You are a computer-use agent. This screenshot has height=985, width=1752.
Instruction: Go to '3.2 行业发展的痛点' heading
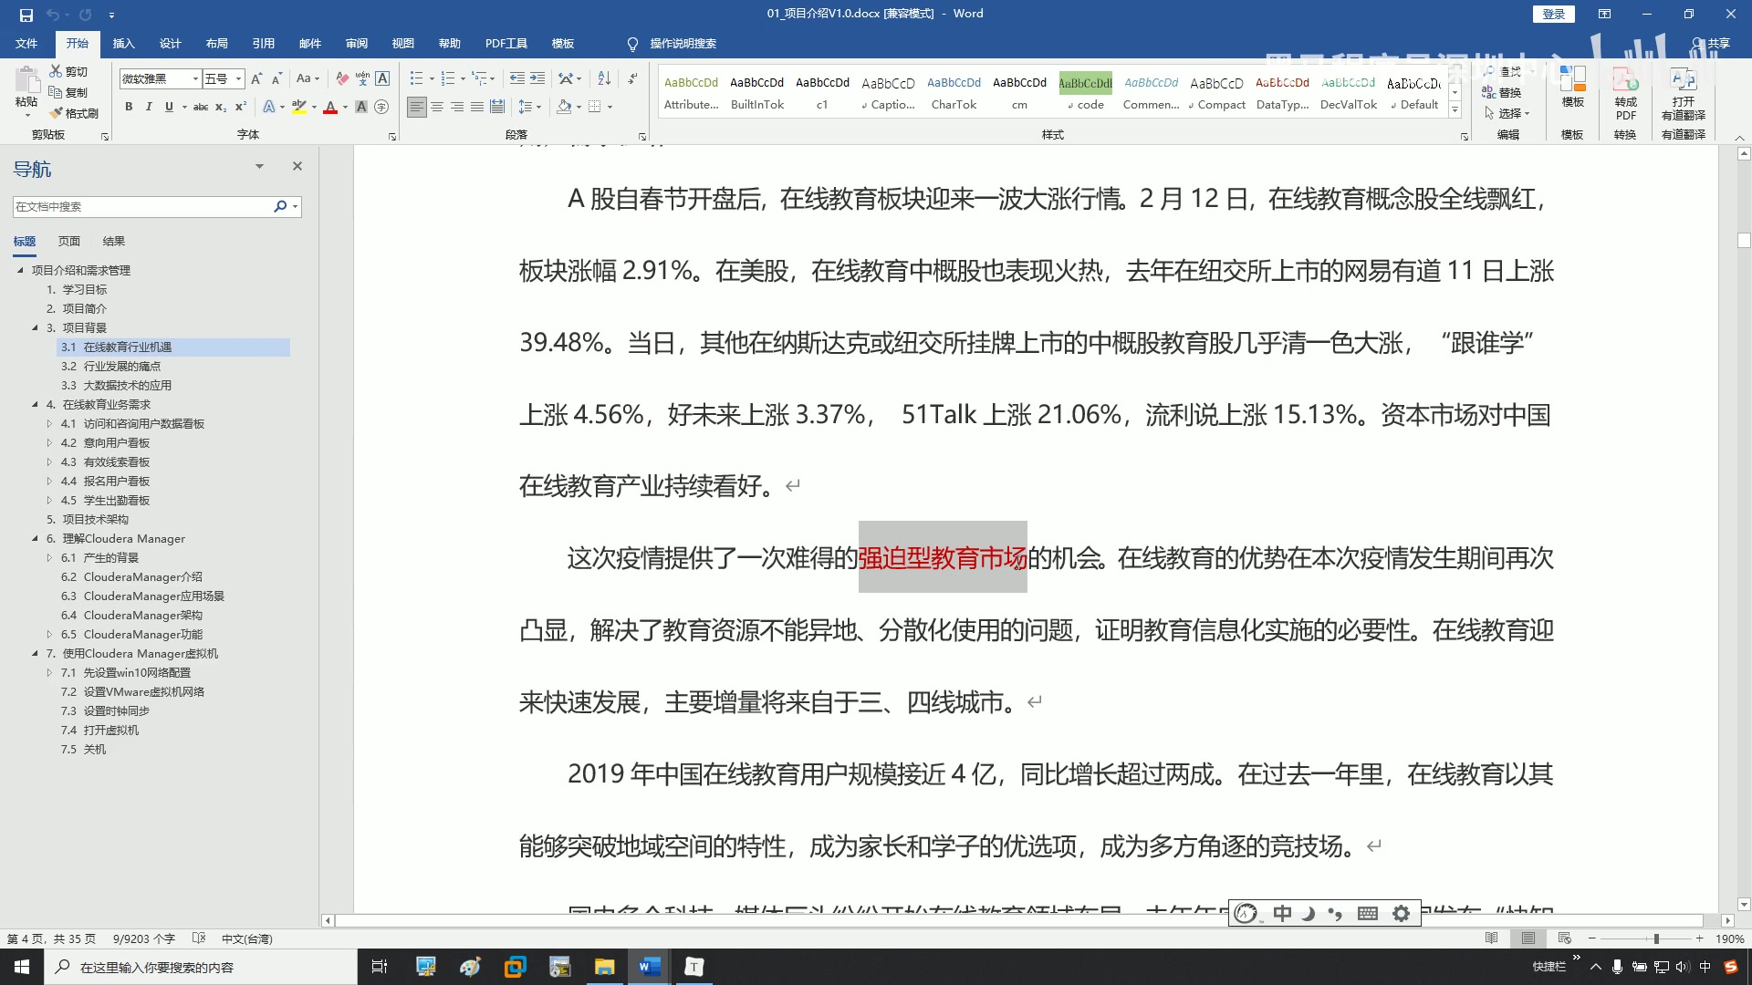coord(110,366)
